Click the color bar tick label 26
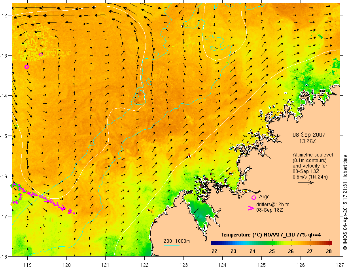This screenshot has height=268, width=348. (x=291, y=251)
